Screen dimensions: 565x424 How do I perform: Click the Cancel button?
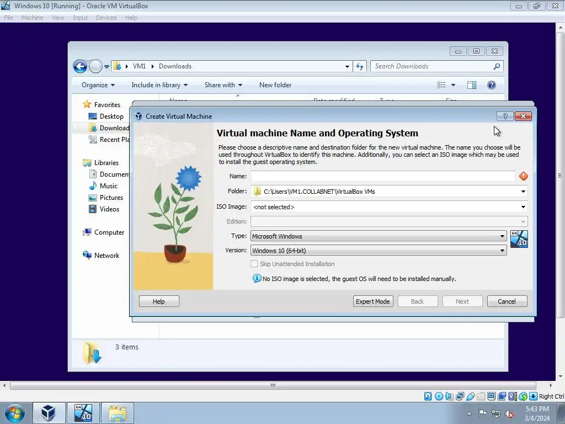[507, 301]
